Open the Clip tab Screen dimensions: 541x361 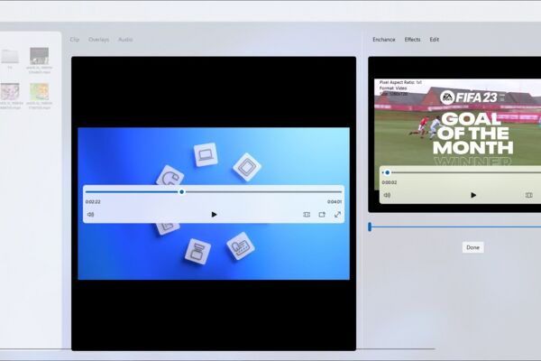(x=74, y=40)
